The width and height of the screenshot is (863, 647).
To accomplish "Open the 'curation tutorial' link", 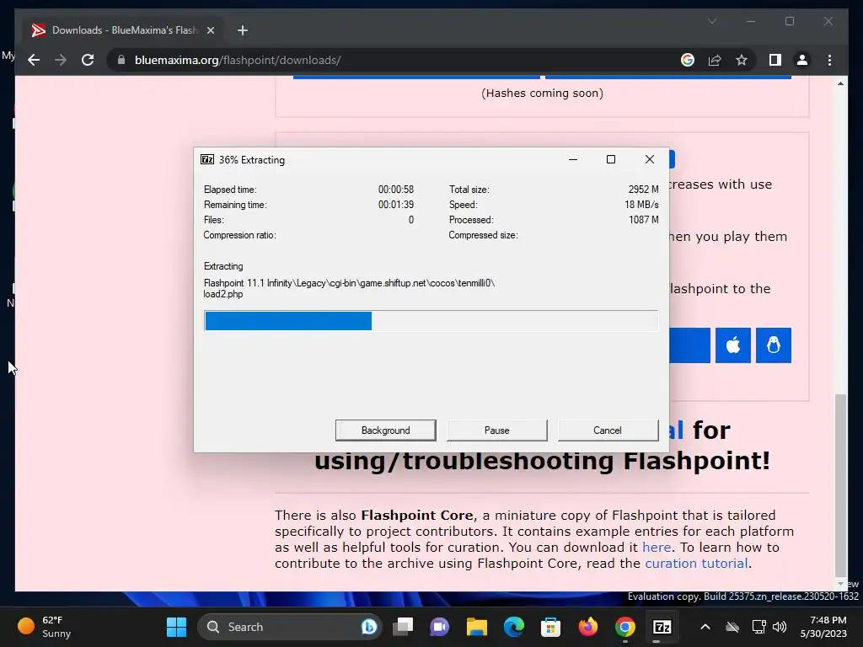I will pyautogui.click(x=696, y=564).
